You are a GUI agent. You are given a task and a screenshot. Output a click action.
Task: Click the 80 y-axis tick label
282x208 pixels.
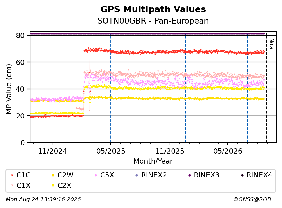coord(20,35)
